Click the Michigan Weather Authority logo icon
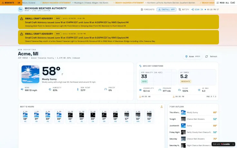The width and height of the screenshot is (237, 148). pyautogui.click(x=21, y=9)
